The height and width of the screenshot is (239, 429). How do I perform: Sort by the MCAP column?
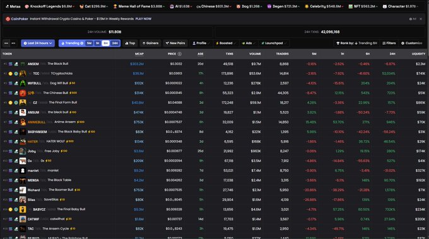coord(139,54)
